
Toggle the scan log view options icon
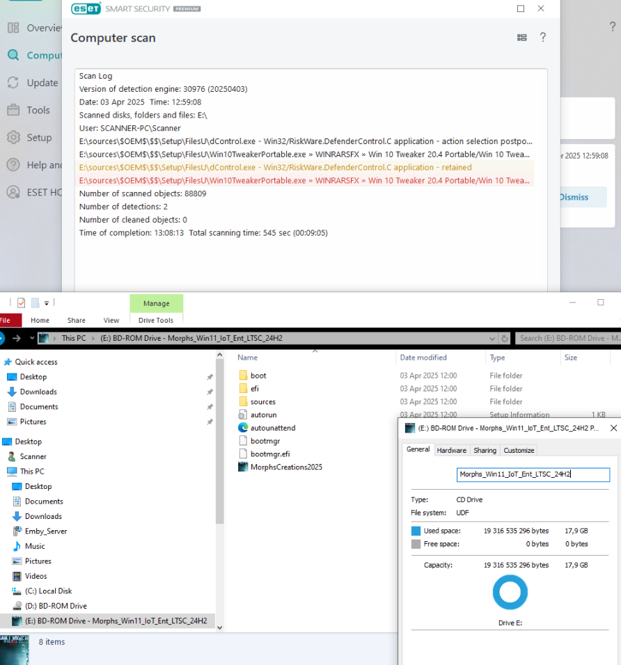coord(522,38)
